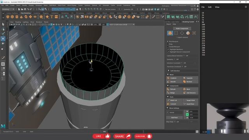The image size is (249, 140).
Task: Open the Camera Based Selection dropdown
Action: tap(184, 56)
